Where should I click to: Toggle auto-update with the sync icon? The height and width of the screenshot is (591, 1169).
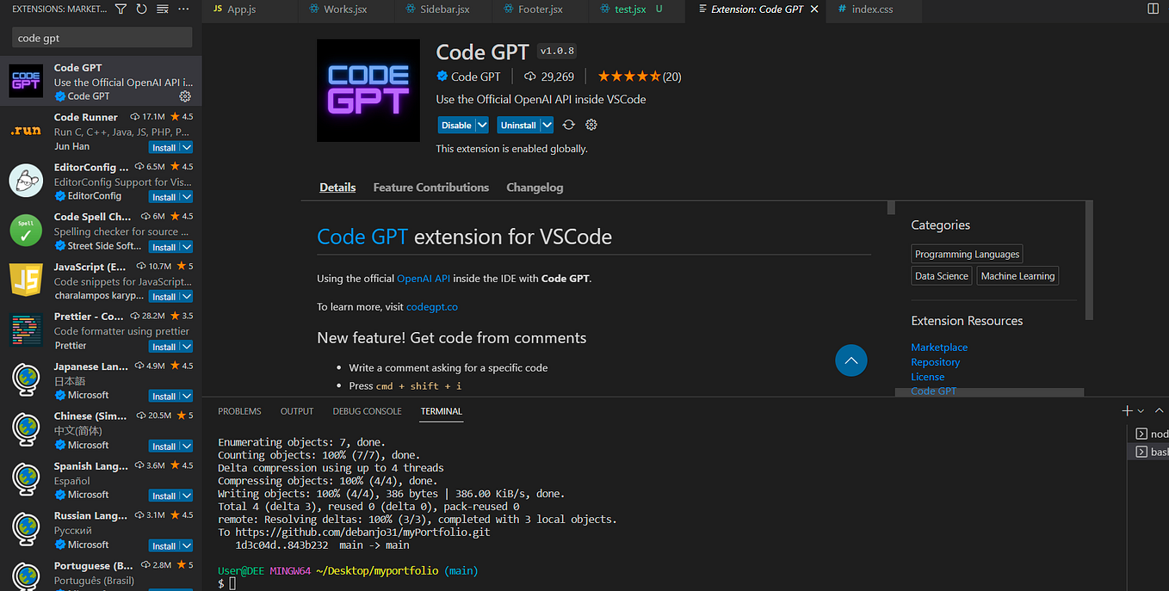(x=566, y=124)
